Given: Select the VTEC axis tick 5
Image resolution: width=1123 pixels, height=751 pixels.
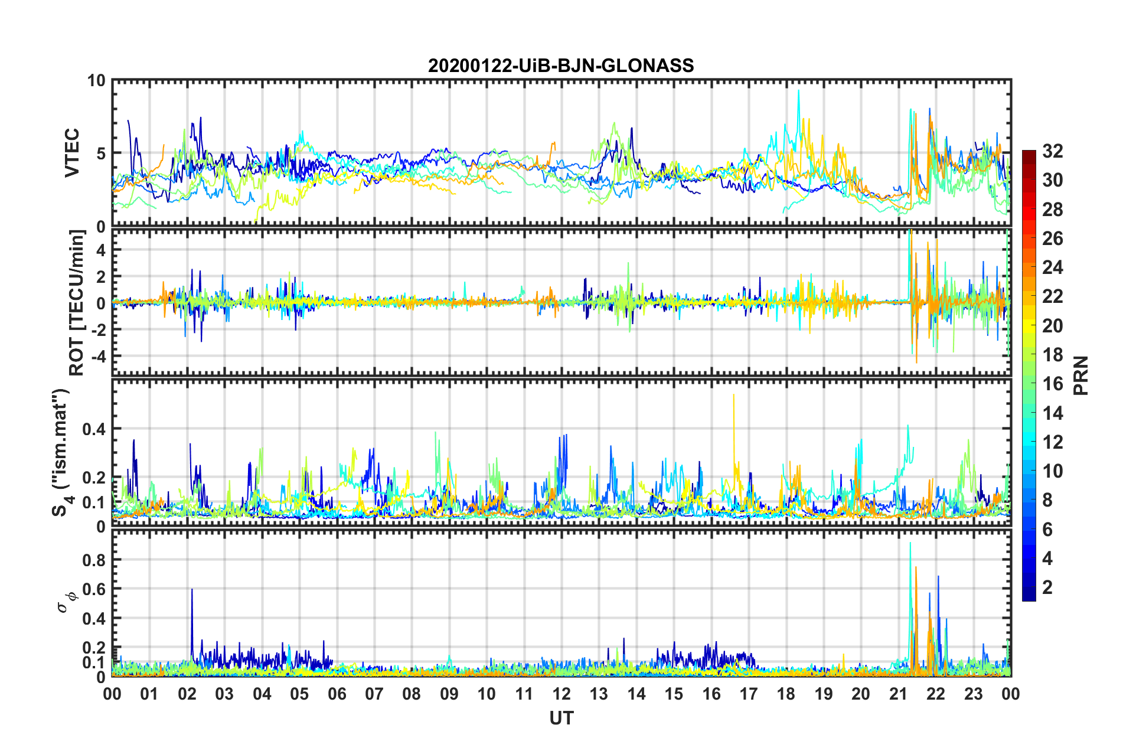Looking at the screenshot, I should tap(102, 154).
